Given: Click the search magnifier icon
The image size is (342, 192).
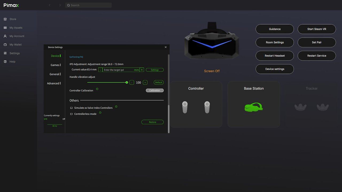Looking at the screenshot, I should 68,5.
